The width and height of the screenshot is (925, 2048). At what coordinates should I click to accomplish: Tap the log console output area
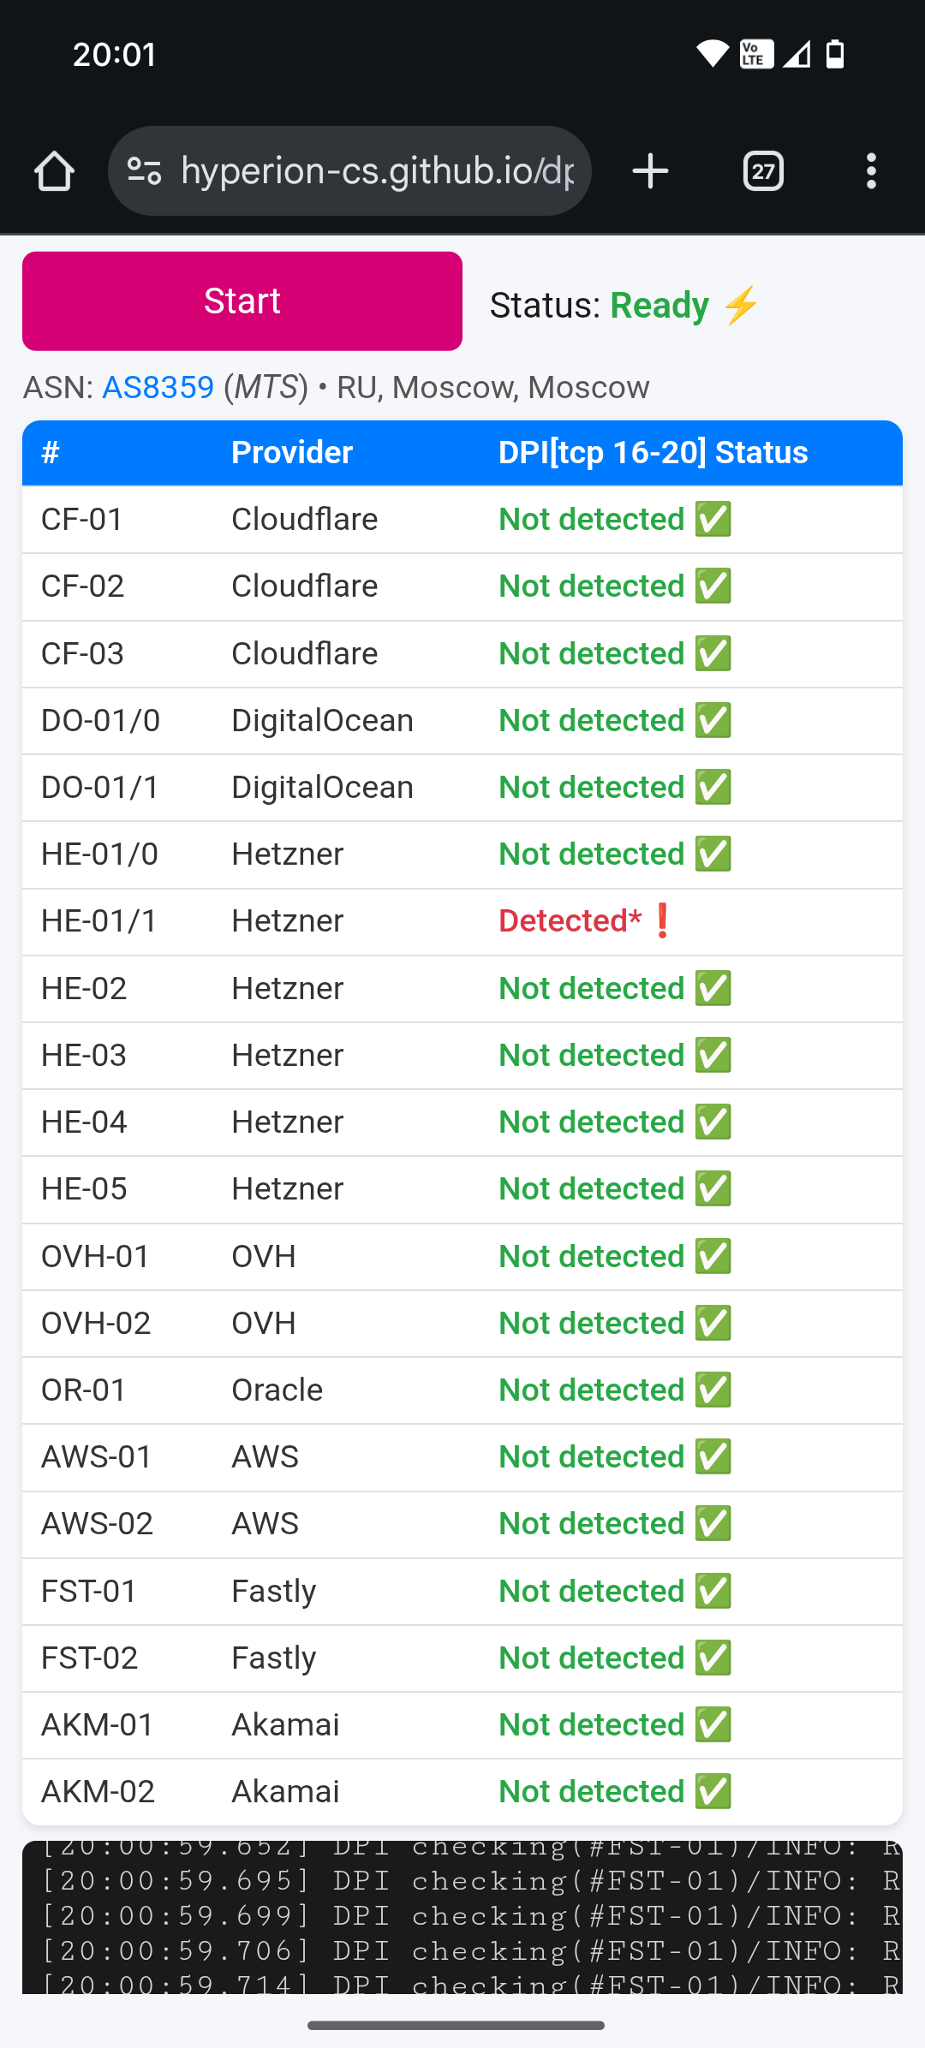pos(462,1918)
